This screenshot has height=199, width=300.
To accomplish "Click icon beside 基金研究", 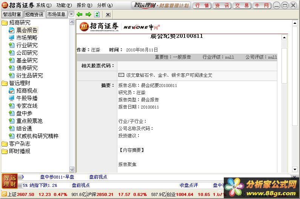I will click(x=11, y=60).
